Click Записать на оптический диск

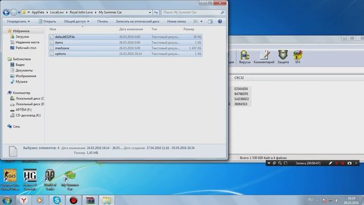point(138,22)
